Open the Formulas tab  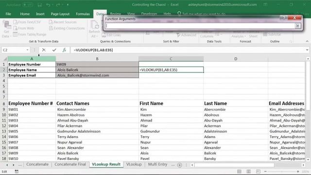pyautogui.click(x=83, y=14)
